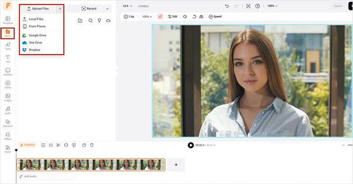Click the trim icon in the timeline toolbar
Viewport: 353px width, 184px height.
66,145
